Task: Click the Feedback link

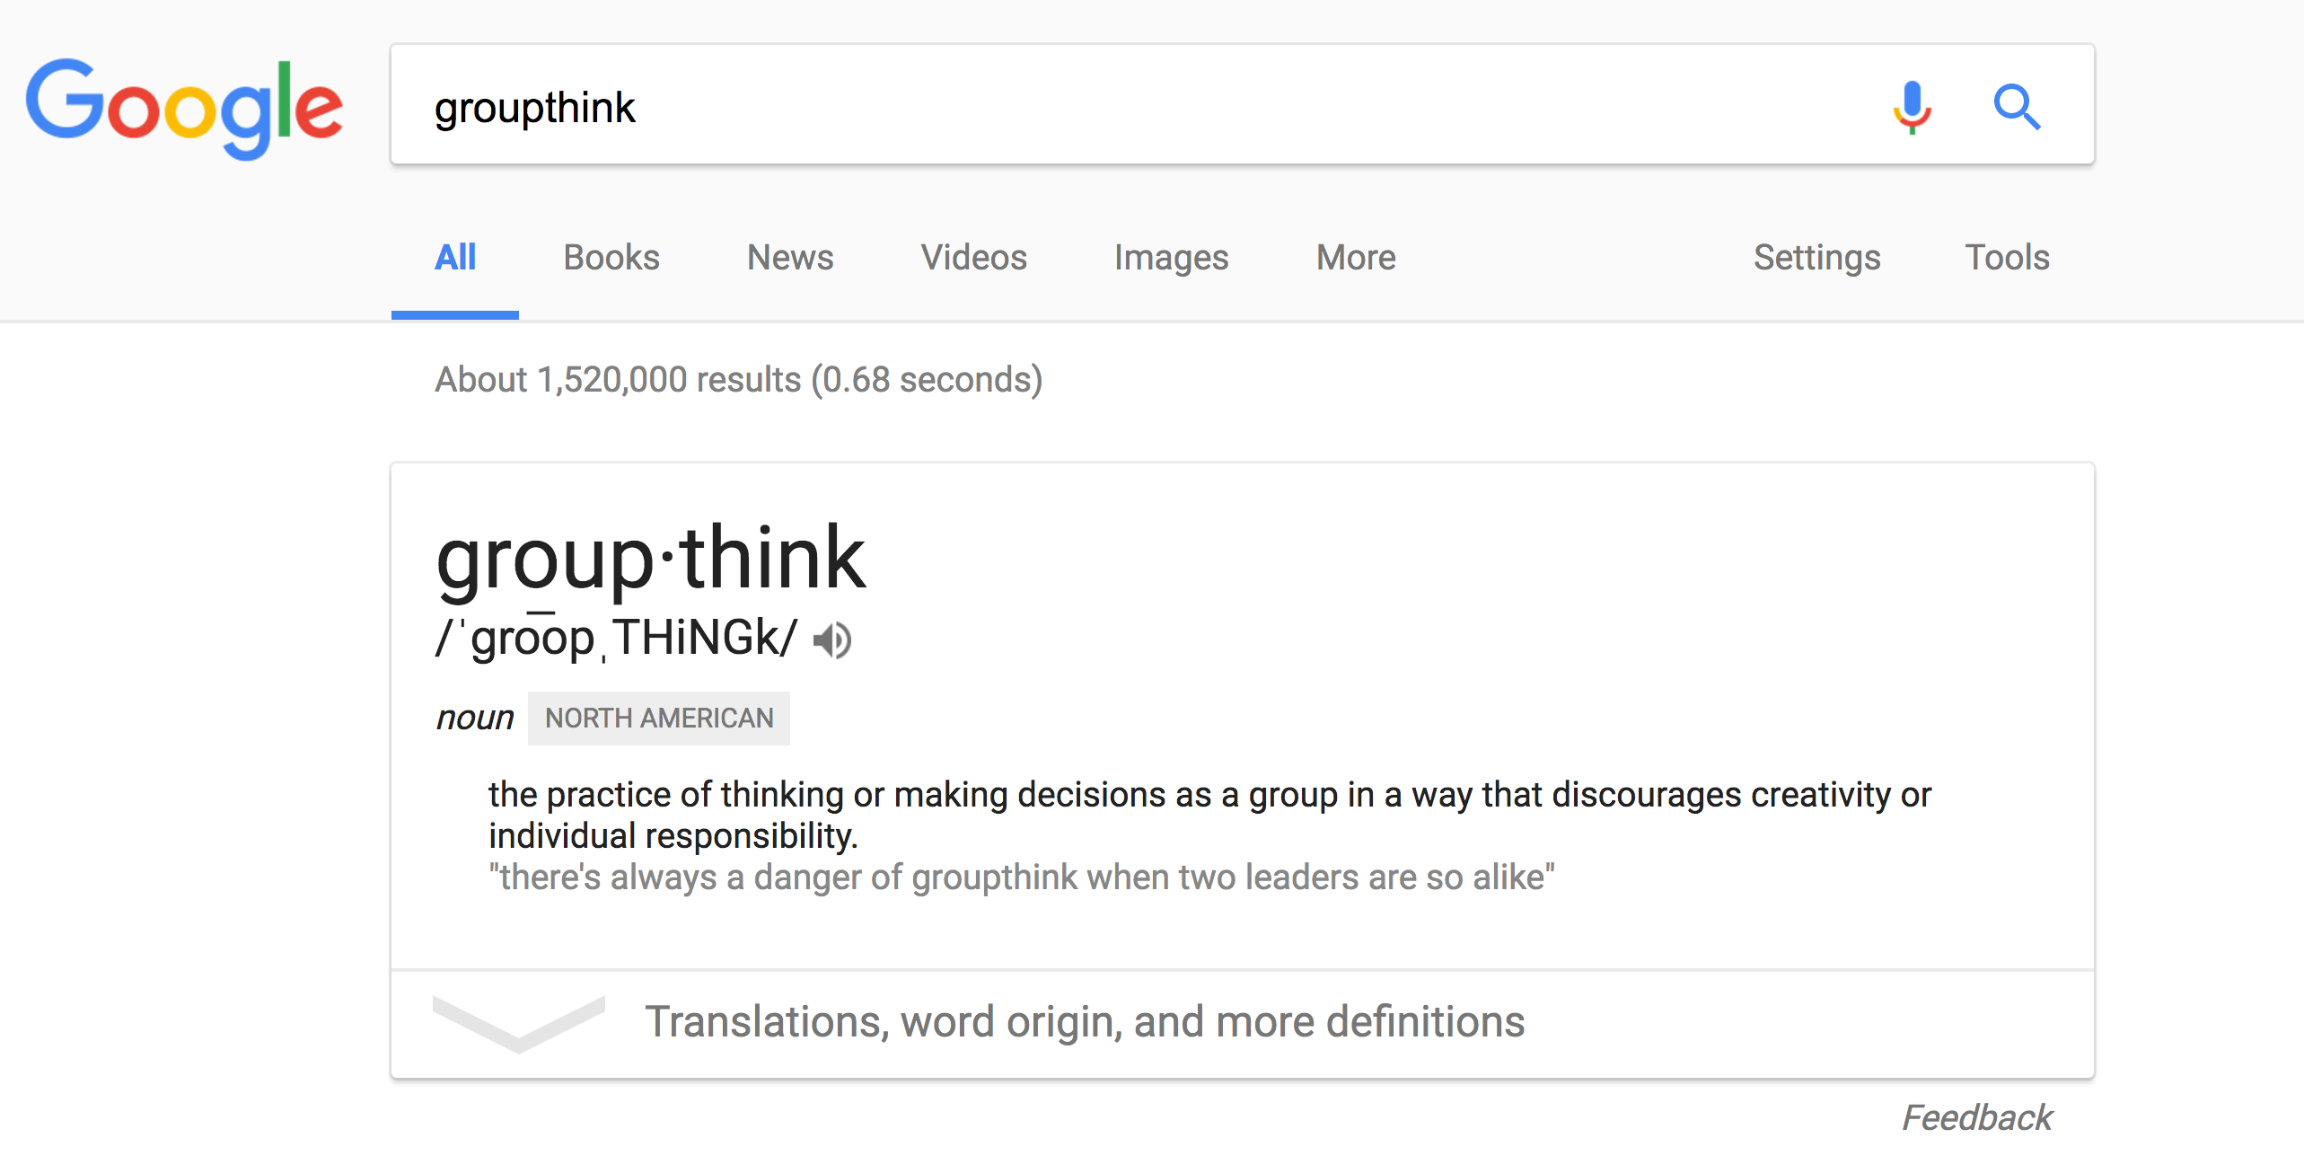Action: pyautogui.click(x=1976, y=1118)
